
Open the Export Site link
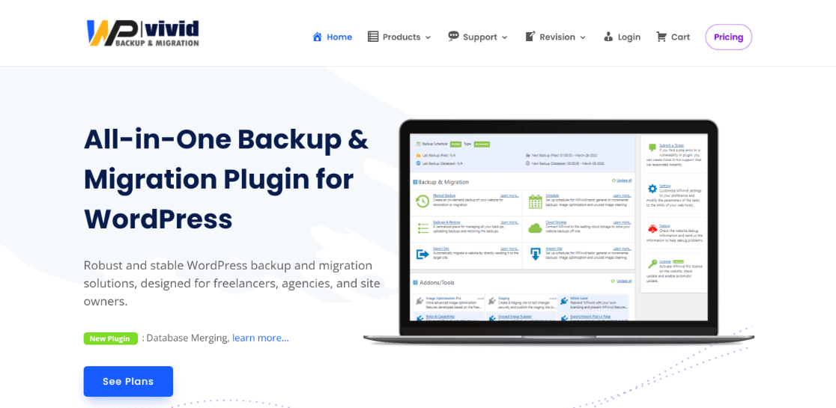click(440, 249)
